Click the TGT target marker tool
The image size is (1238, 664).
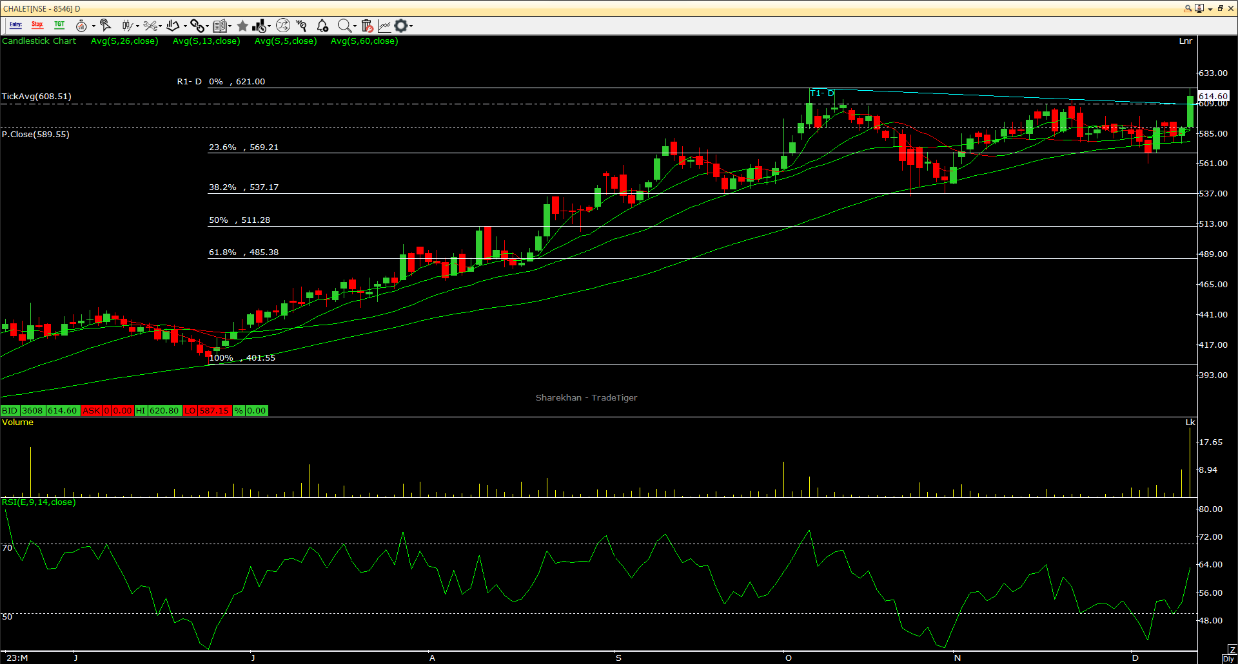tap(59, 25)
